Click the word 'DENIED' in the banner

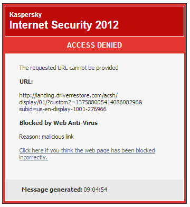[109, 45]
